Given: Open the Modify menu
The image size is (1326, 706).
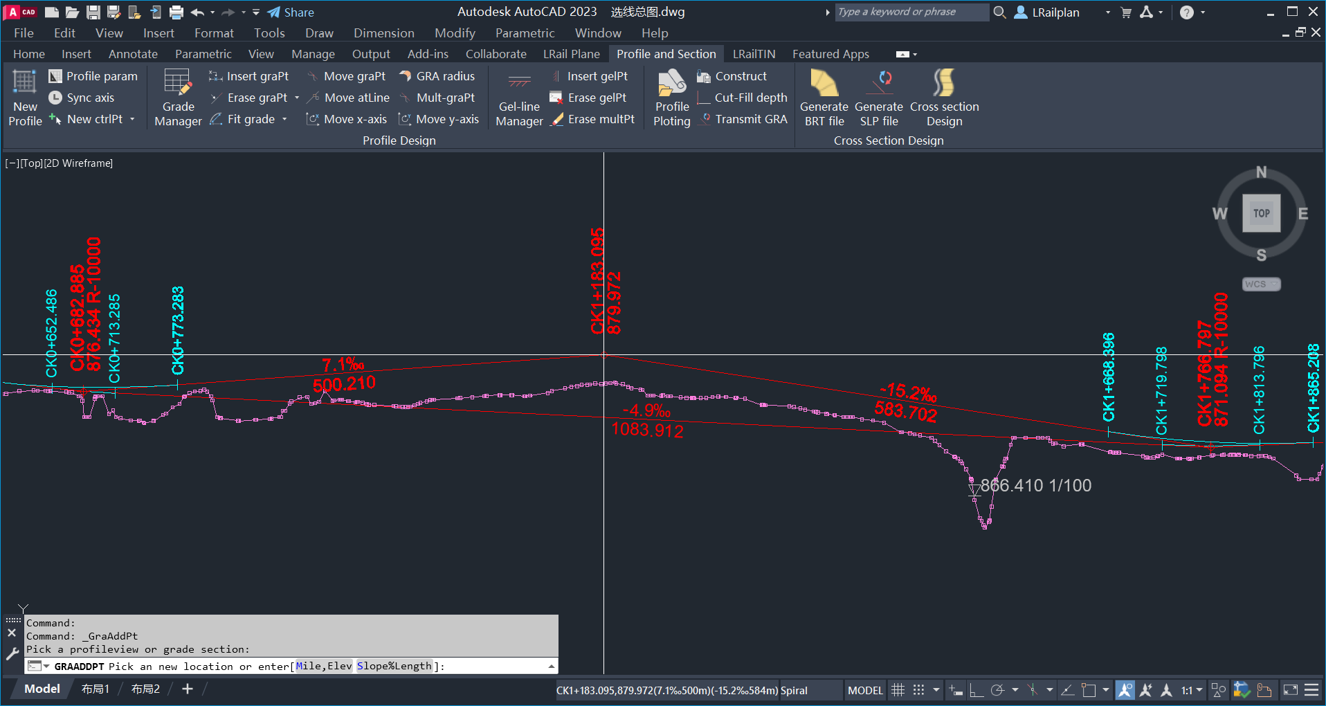Looking at the screenshot, I should tap(455, 33).
